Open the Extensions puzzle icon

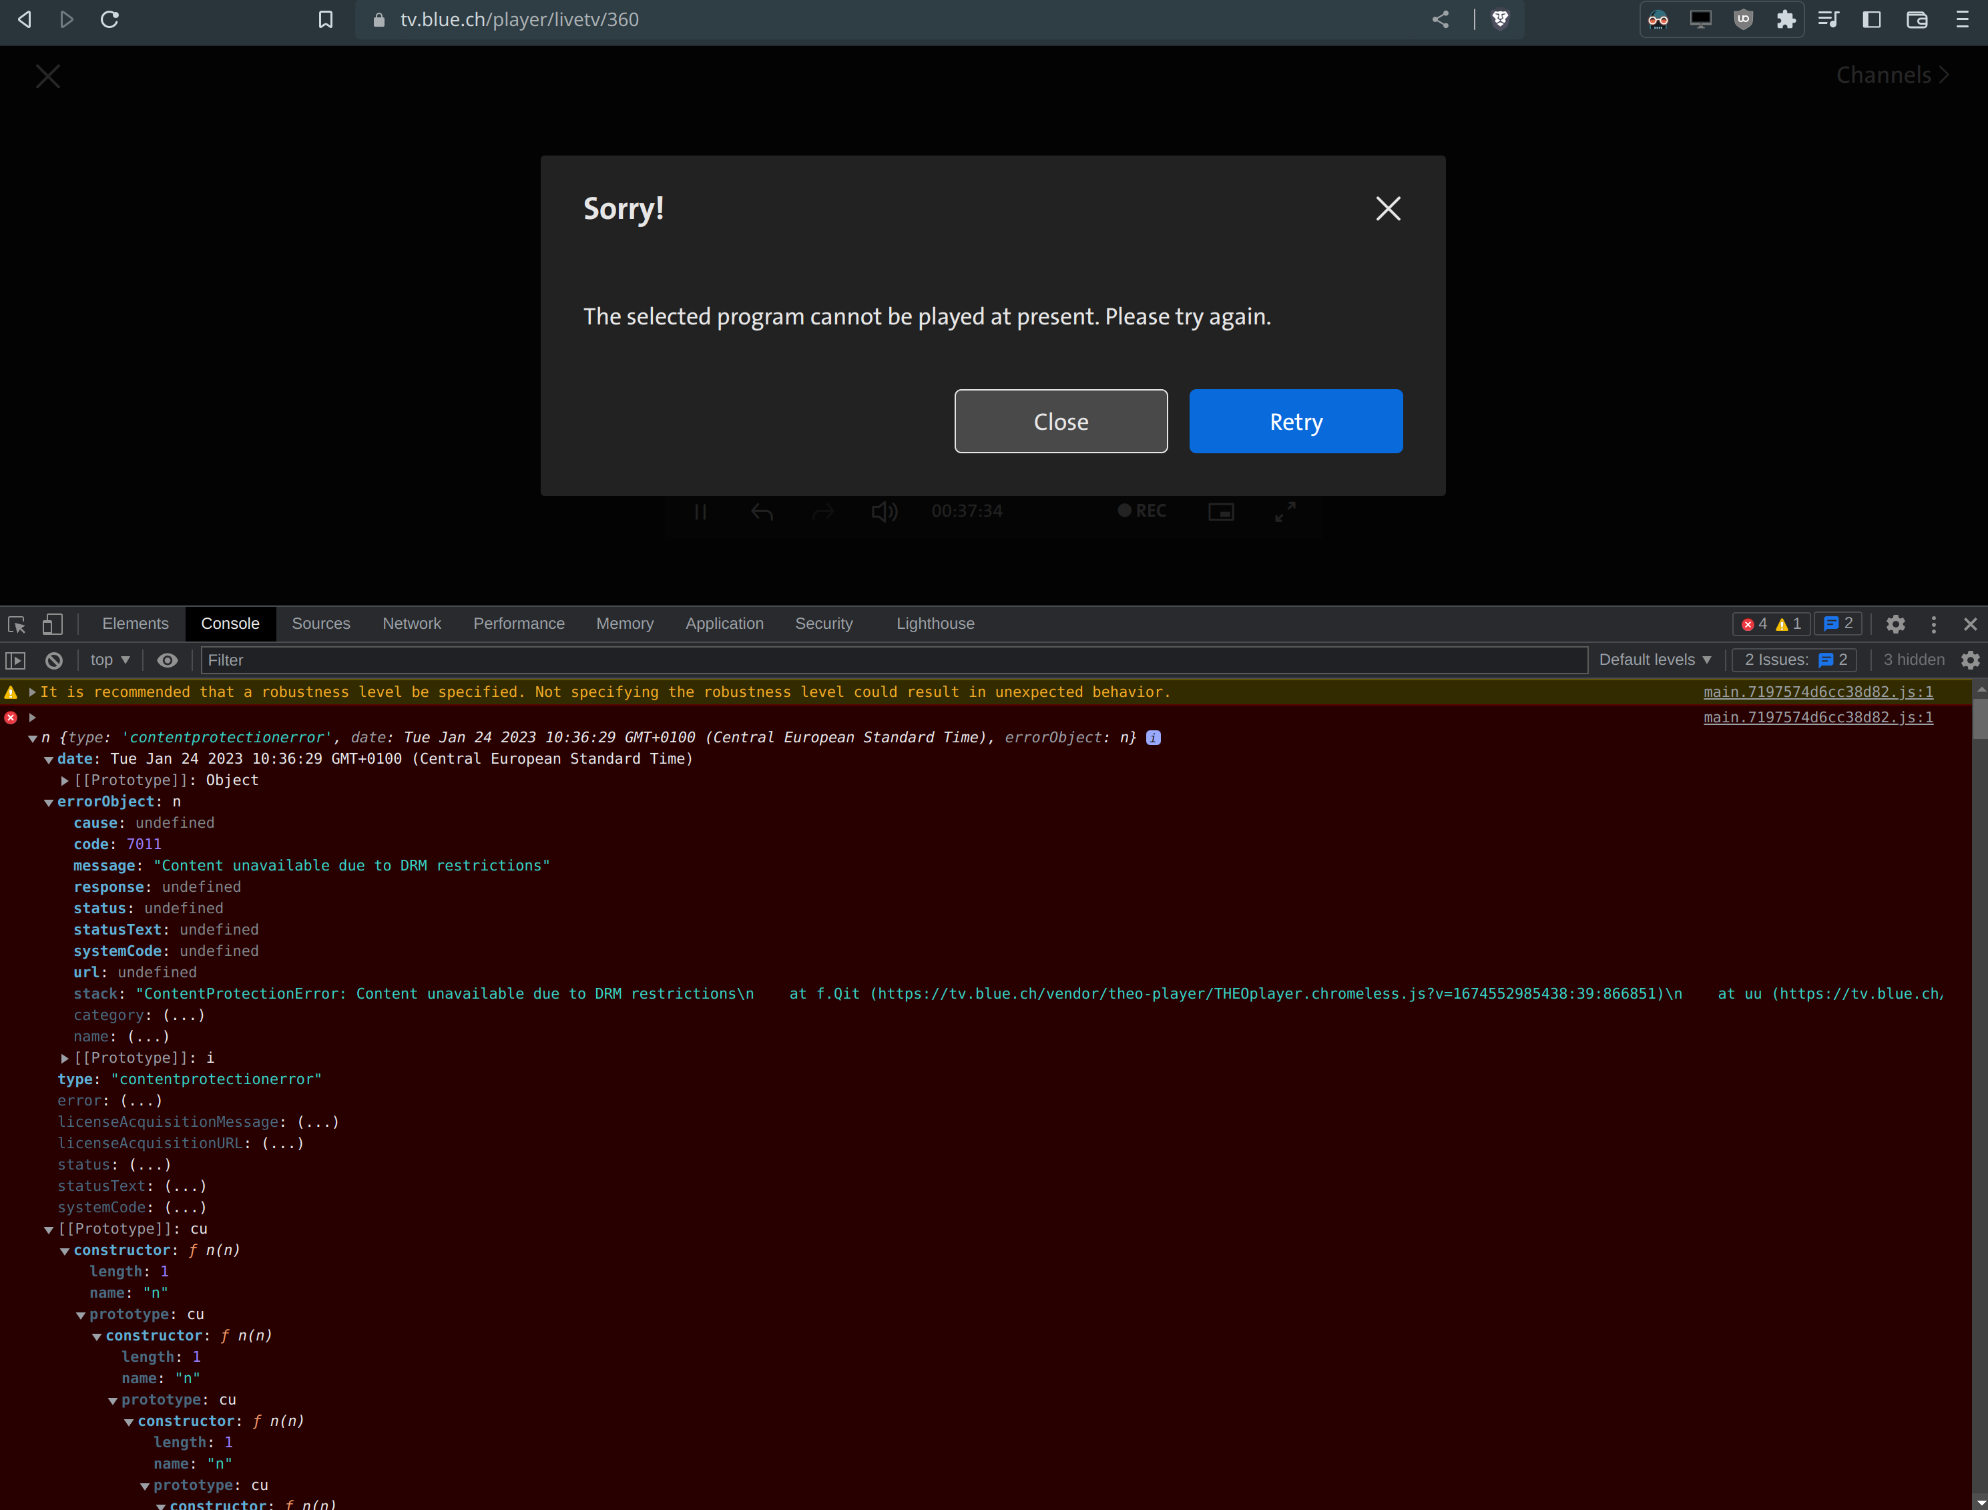point(1786,20)
